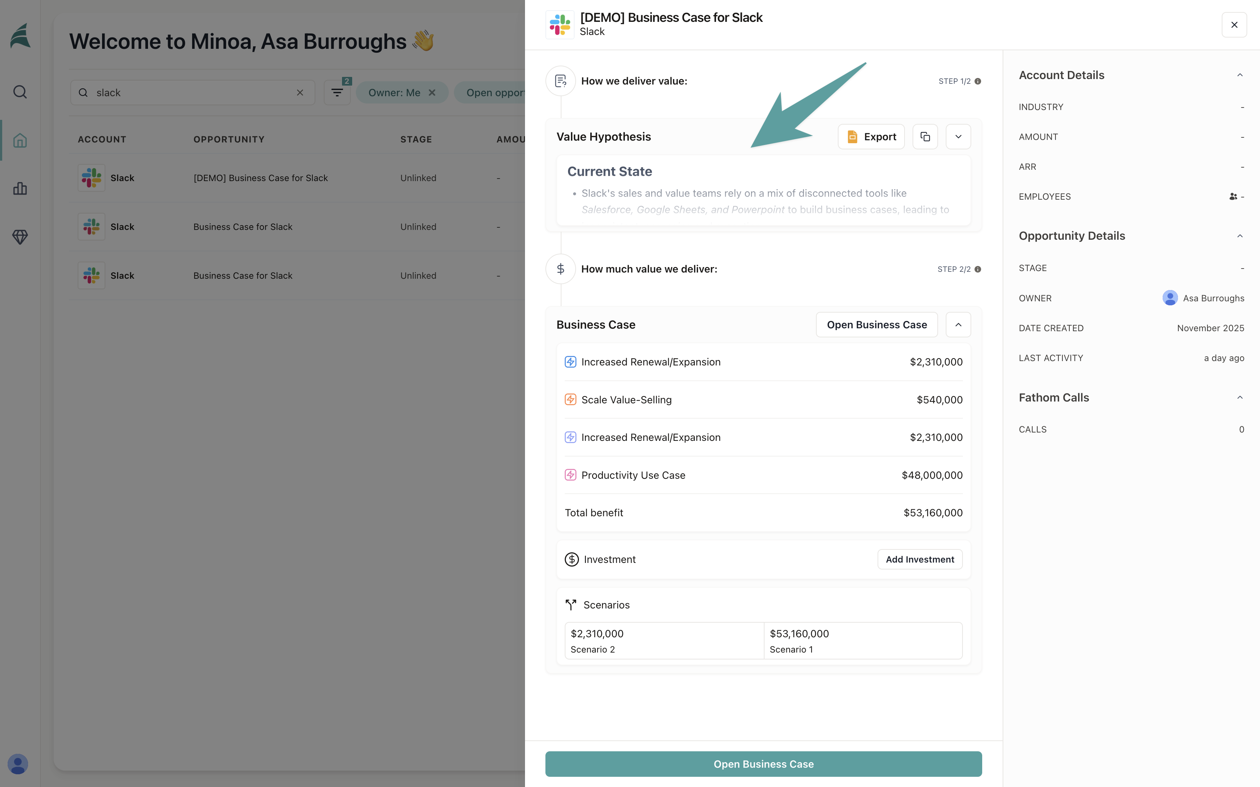Click the Minoa sail logo
The height and width of the screenshot is (787, 1260).
(x=20, y=36)
